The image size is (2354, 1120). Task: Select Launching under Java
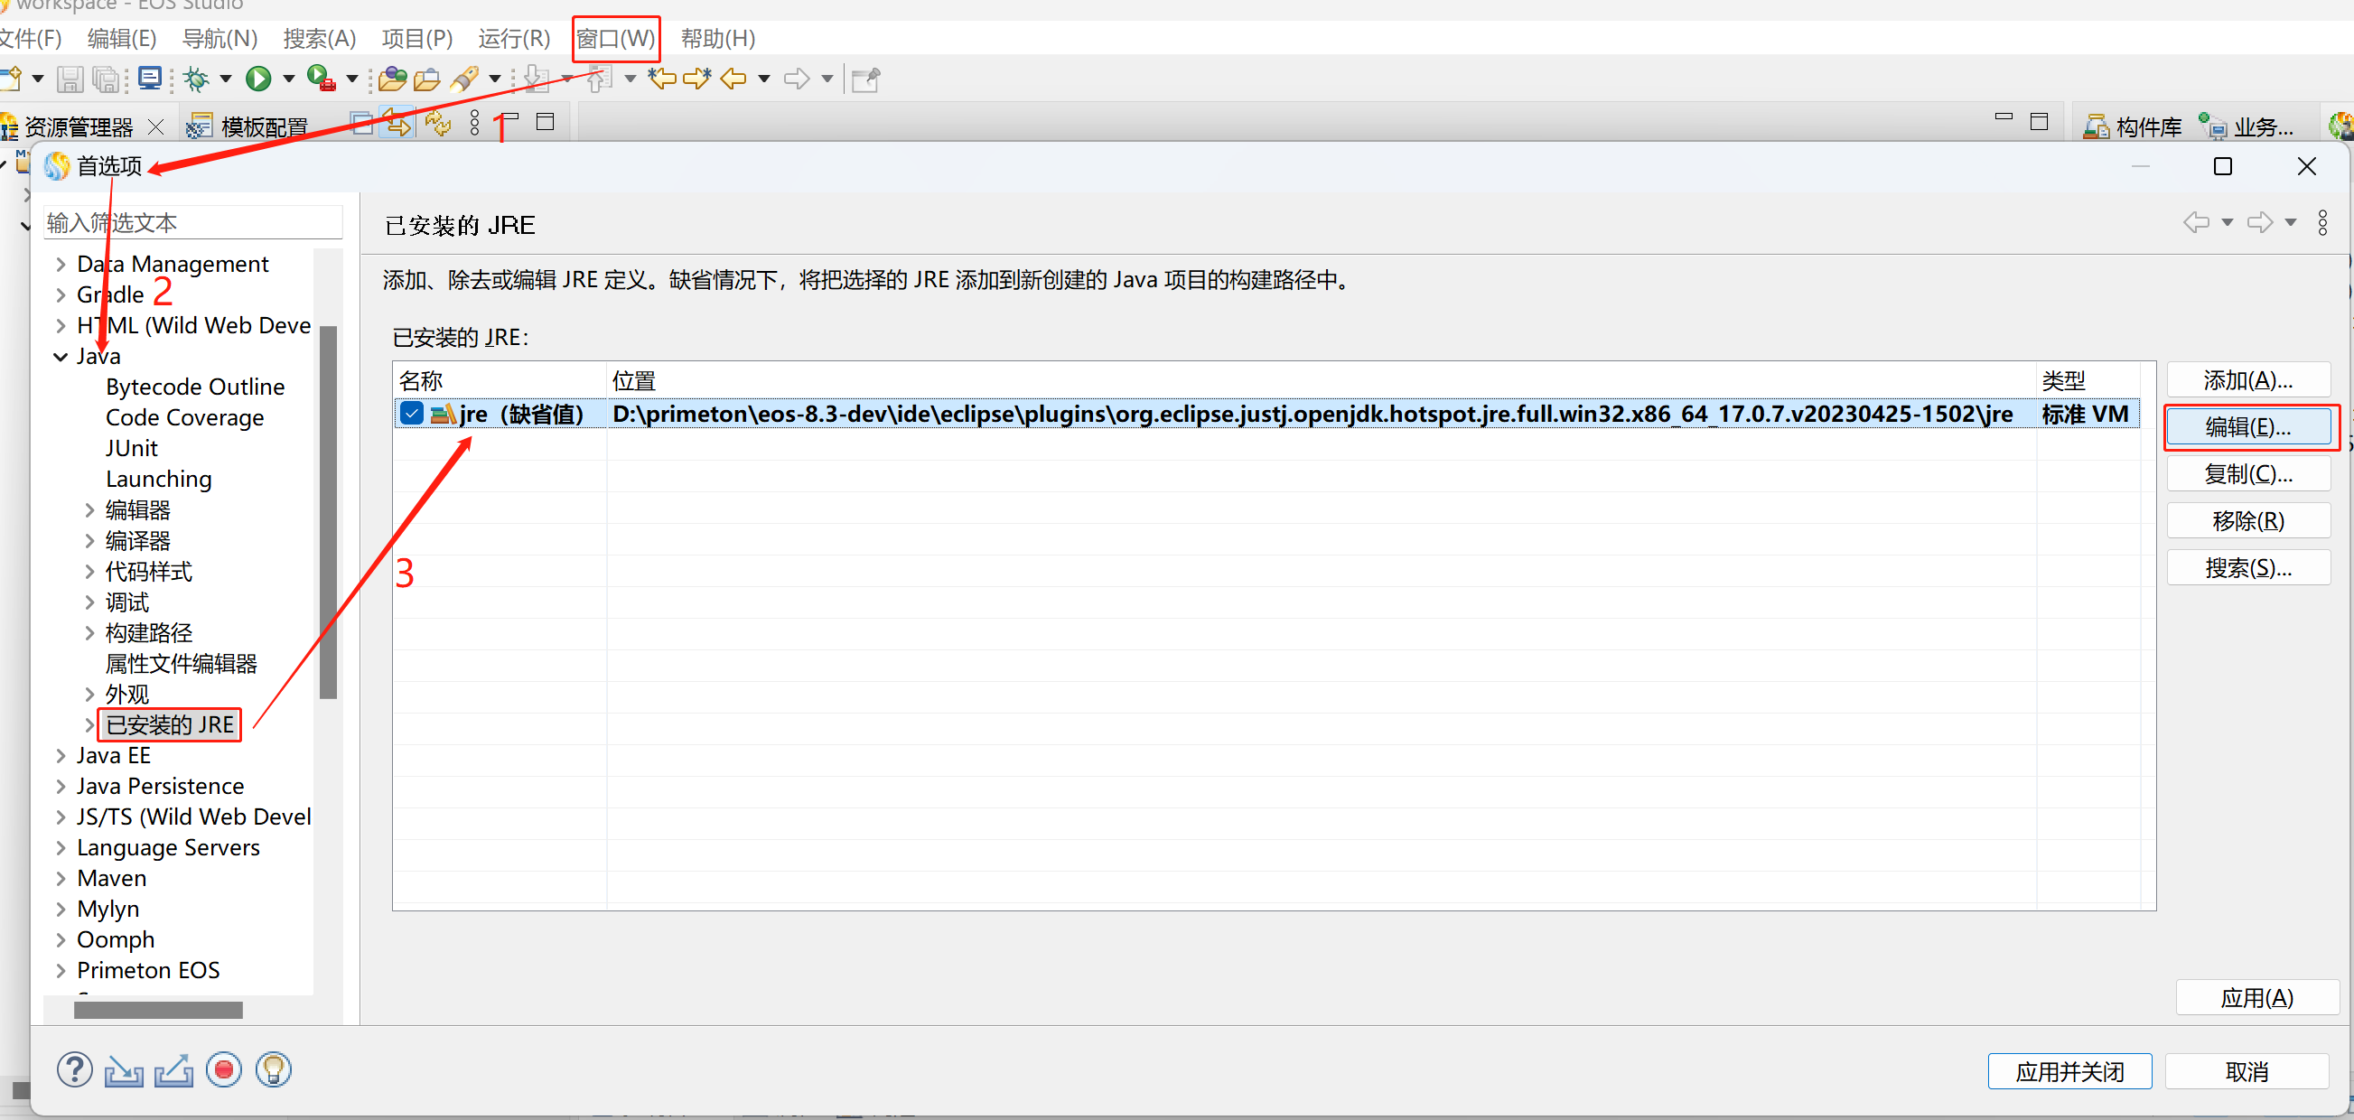tap(159, 479)
